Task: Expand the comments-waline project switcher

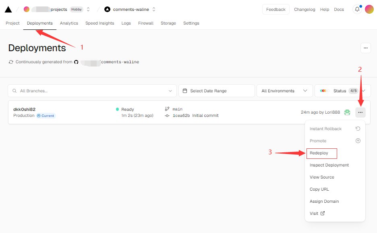Action: tap(153, 9)
